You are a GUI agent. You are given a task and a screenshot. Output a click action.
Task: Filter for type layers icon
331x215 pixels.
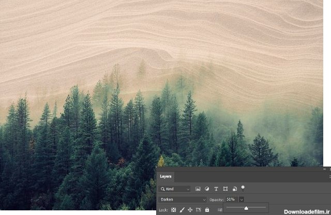216,189
